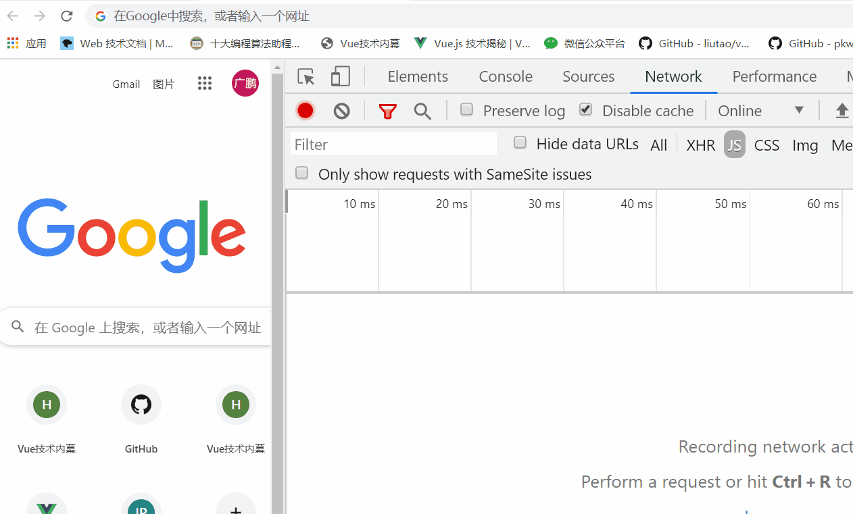
Task: Click the 50 ms timeline marker
Action: click(x=731, y=204)
